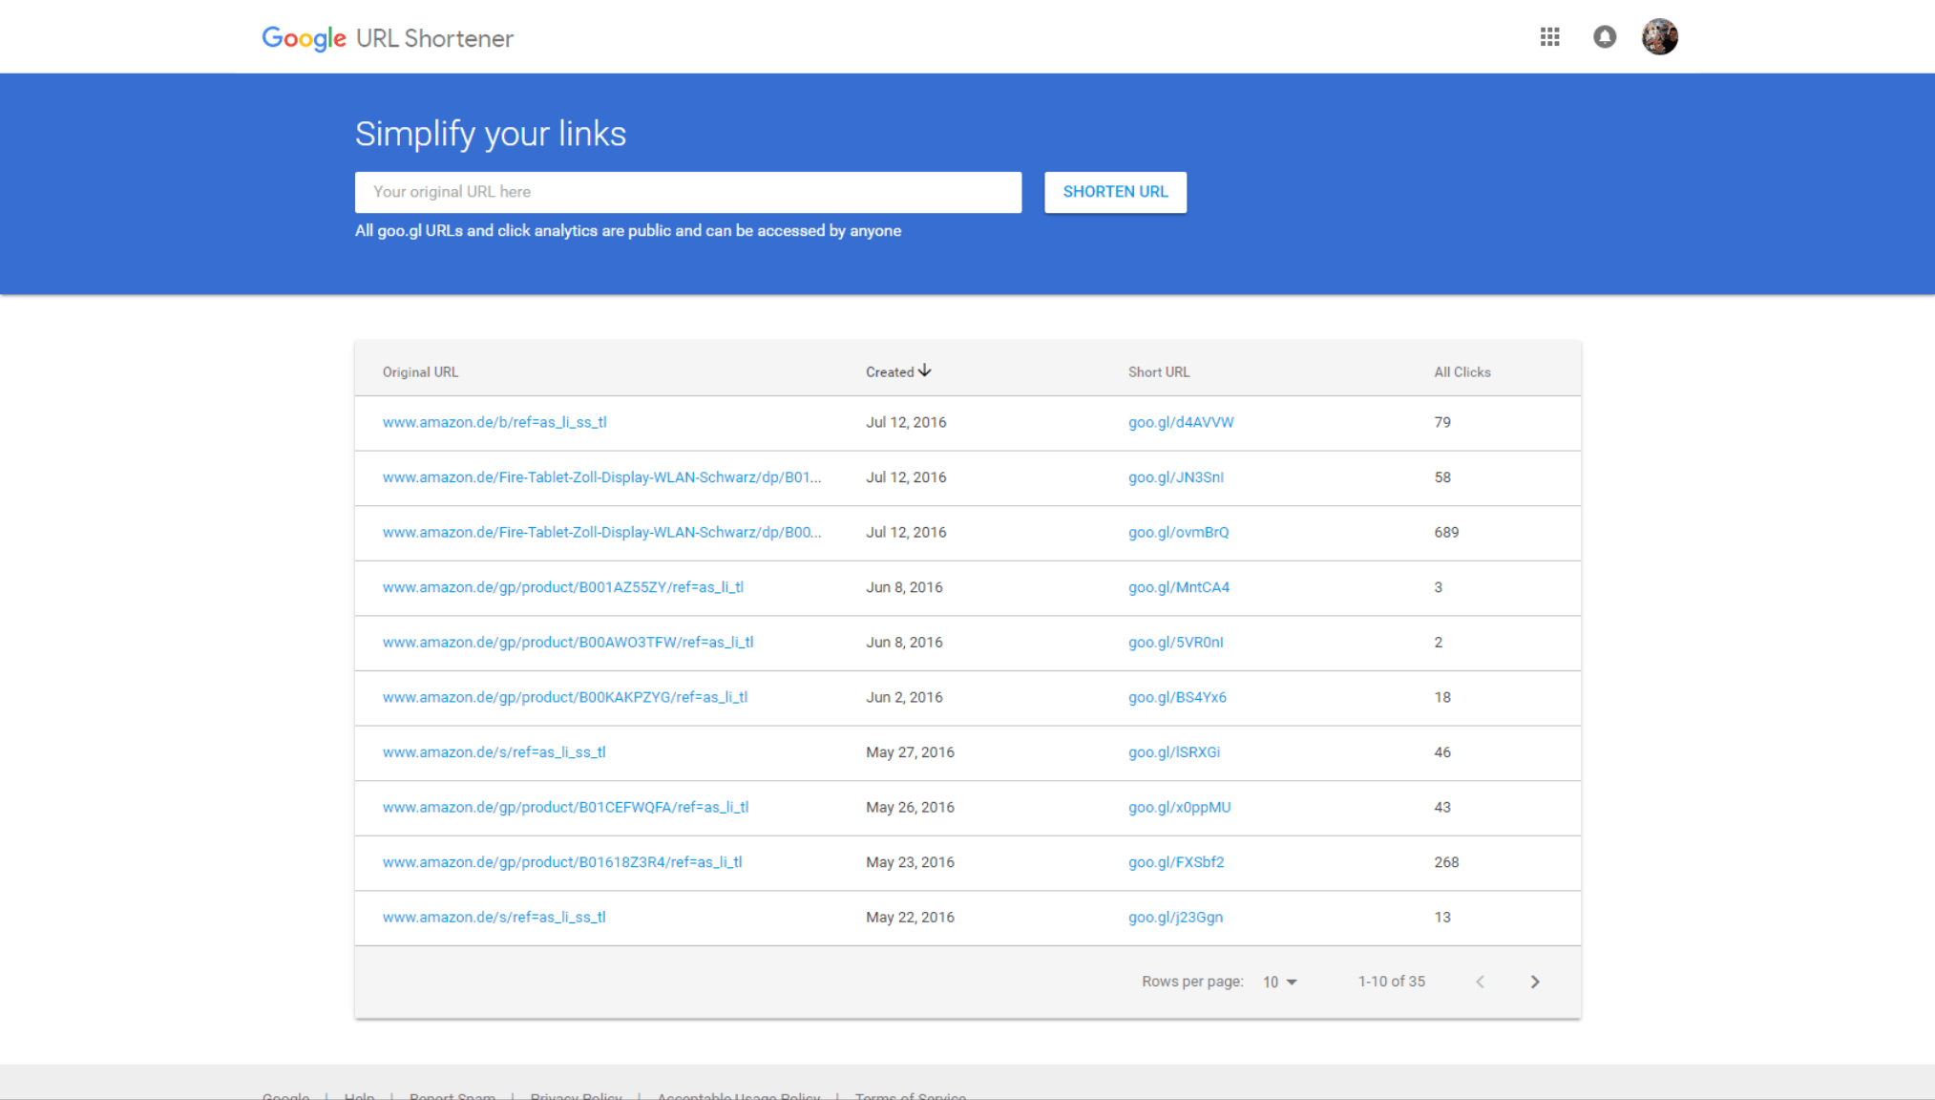Image resolution: width=1935 pixels, height=1100 pixels.
Task: Click the notifications bell icon
Action: [x=1605, y=37]
